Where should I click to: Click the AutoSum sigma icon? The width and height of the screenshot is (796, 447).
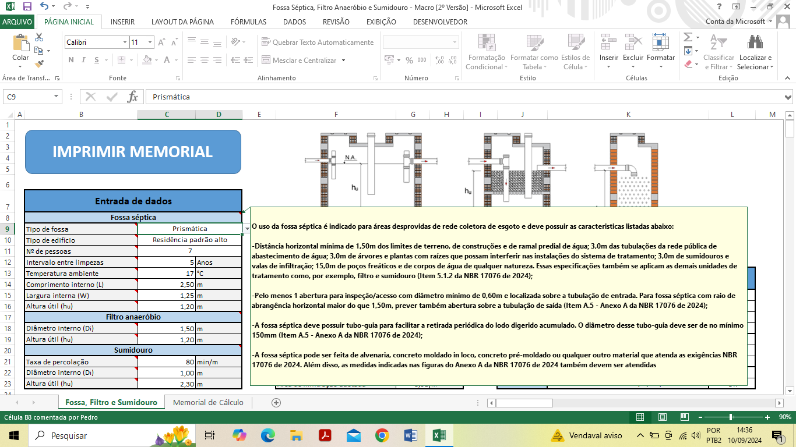(x=688, y=37)
